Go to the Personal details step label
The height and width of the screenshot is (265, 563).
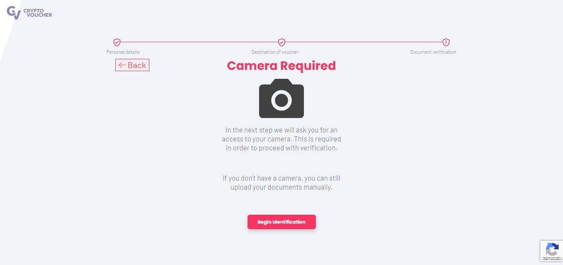pos(123,52)
